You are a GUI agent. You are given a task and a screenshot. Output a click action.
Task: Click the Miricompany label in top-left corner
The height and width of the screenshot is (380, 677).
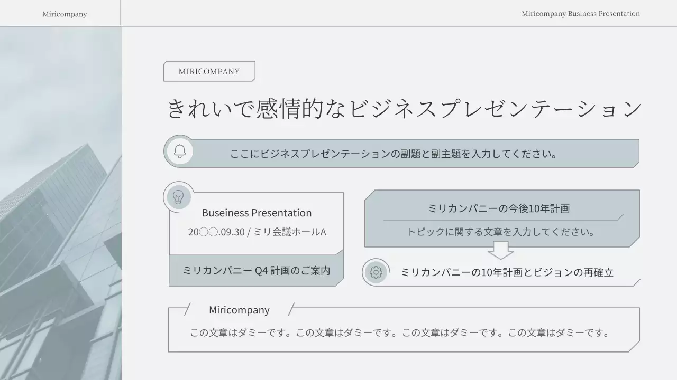[65, 14]
